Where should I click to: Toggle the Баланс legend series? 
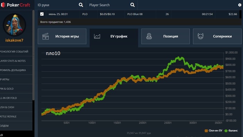pyautogui.click(x=231, y=131)
